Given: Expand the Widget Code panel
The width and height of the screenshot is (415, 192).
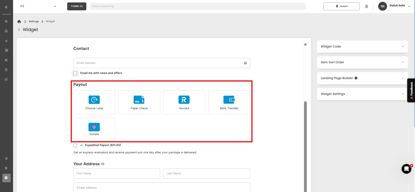Looking at the screenshot, I should pos(362,47).
